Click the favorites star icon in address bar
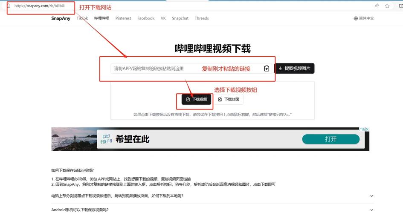Viewport: 403px width, 213px height. 387,6
